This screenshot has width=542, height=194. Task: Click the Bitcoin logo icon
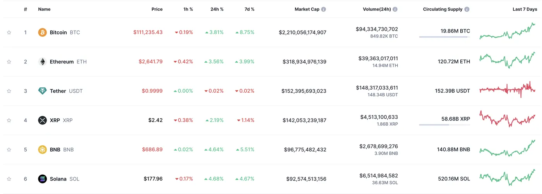[42, 32]
